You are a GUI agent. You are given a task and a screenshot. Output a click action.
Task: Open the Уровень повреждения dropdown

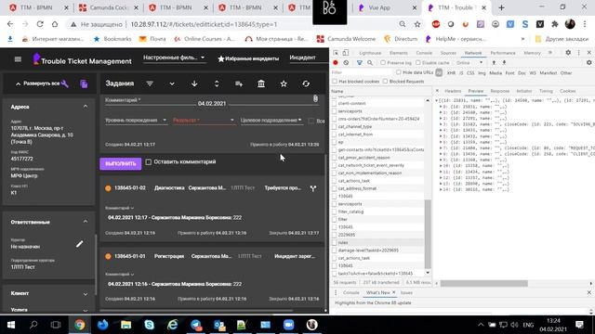pyautogui.click(x=136, y=121)
